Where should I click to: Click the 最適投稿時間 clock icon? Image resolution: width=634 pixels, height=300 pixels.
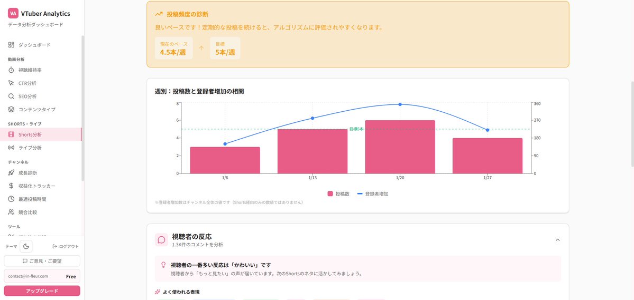coord(11,199)
